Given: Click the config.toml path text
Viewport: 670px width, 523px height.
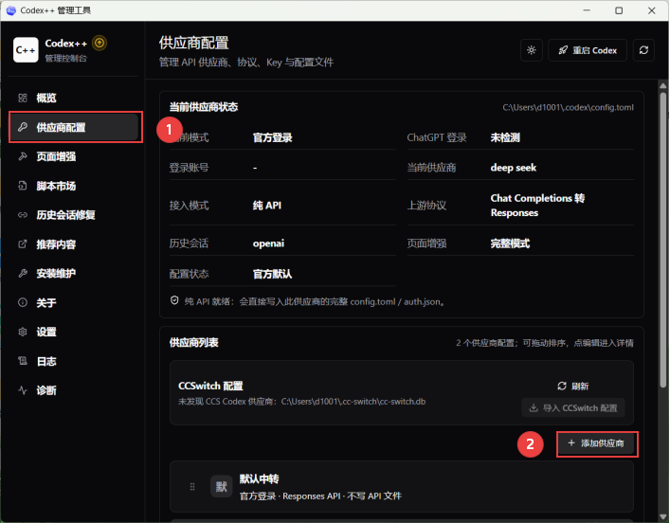Looking at the screenshot, I should (x=568, y=108).
